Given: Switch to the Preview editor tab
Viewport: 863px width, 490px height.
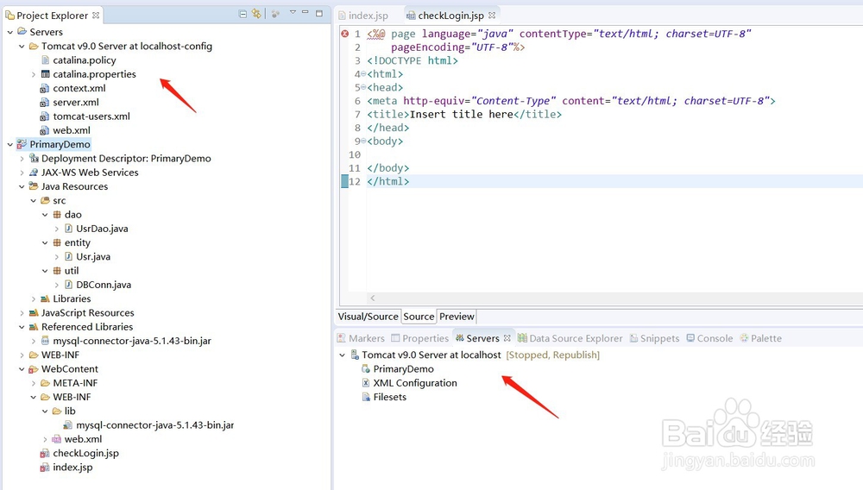Looking at the screenshot, I should click(x=457, y=317).
